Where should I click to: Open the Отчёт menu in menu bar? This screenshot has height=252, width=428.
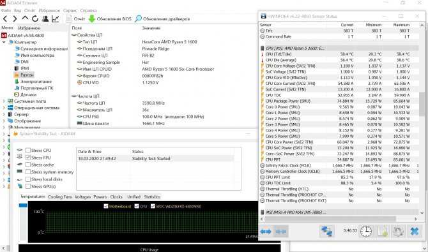(30, 10)
